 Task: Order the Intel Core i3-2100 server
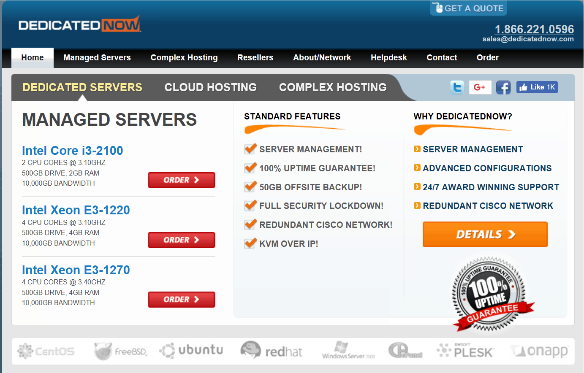(x=182, y=180)
